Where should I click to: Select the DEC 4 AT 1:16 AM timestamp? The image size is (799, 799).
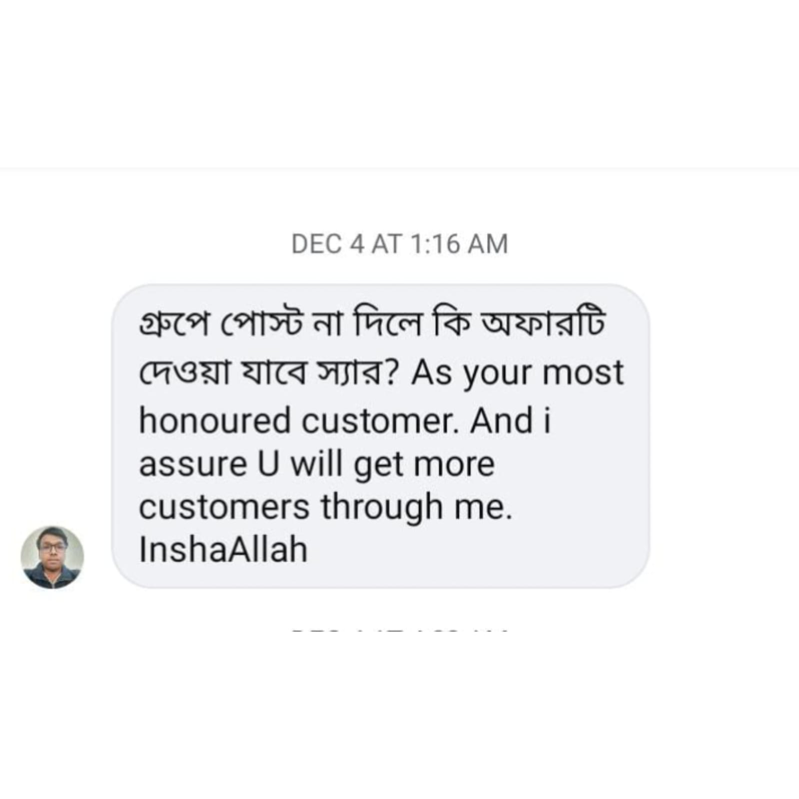tap(399, 244)
